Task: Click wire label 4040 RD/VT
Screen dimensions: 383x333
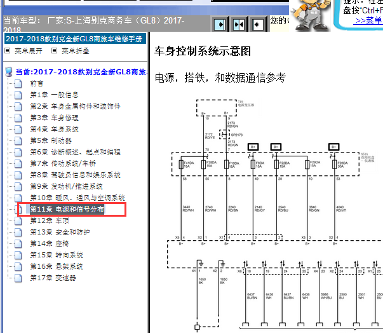Action: [x=341, y=208]
